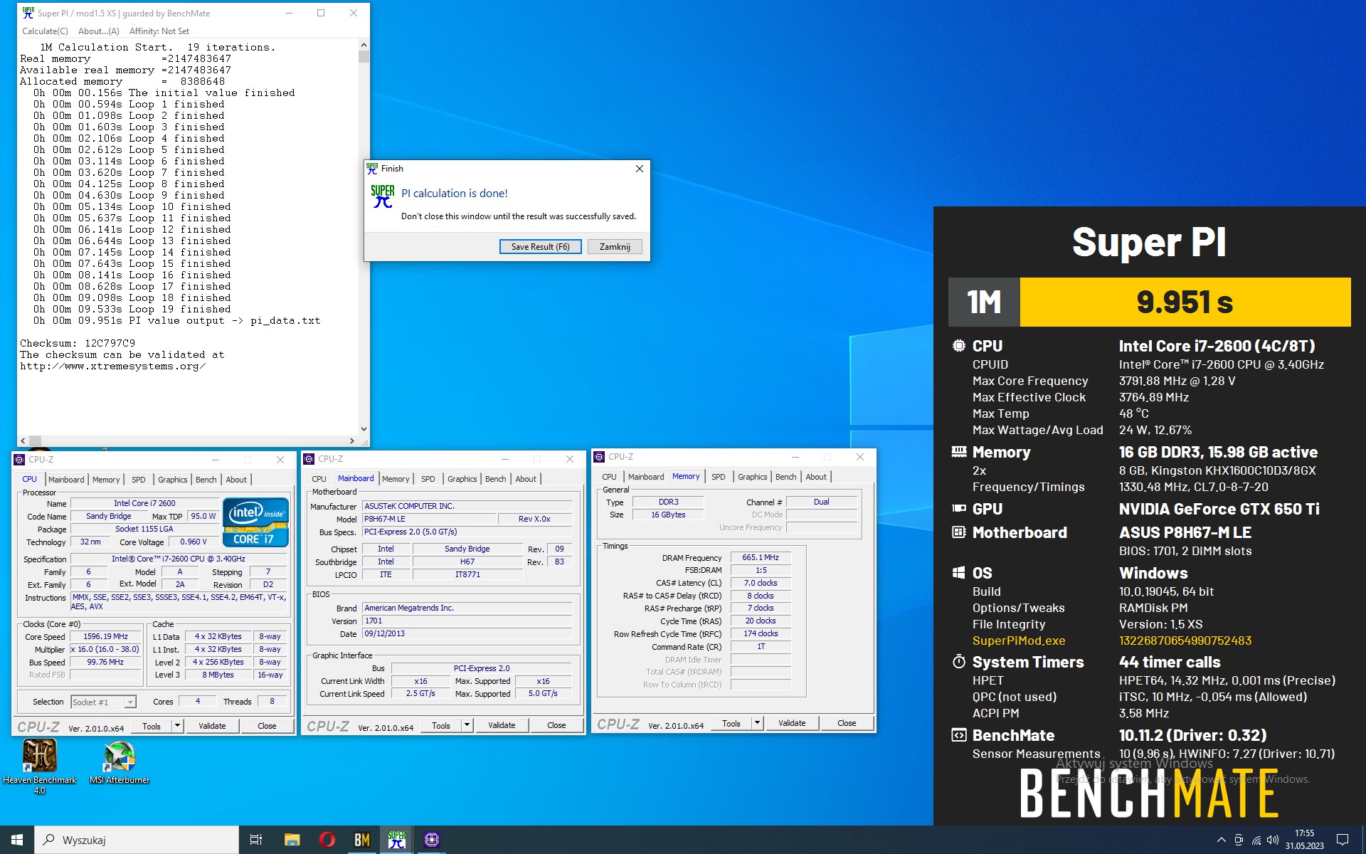Click the SuperPiMod.exe link in BenchMate

[x=1019, y=640]
